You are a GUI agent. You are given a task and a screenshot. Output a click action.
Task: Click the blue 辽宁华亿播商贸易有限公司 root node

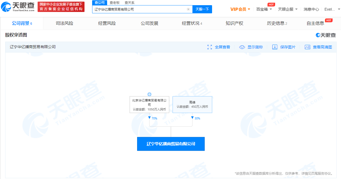pos(171,144)
